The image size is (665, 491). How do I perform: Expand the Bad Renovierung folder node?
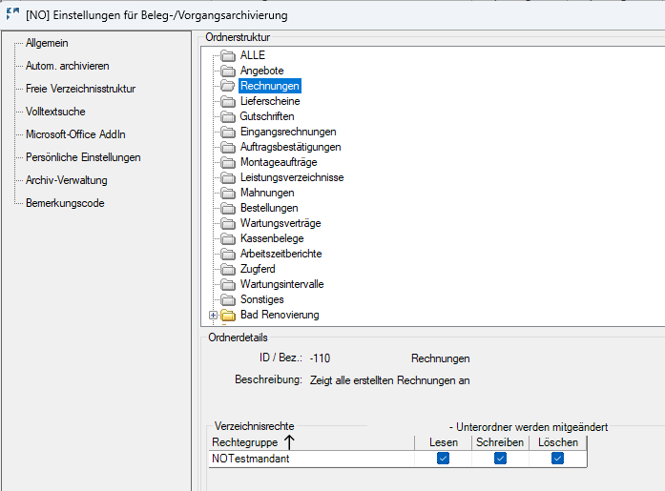(214, 316)
